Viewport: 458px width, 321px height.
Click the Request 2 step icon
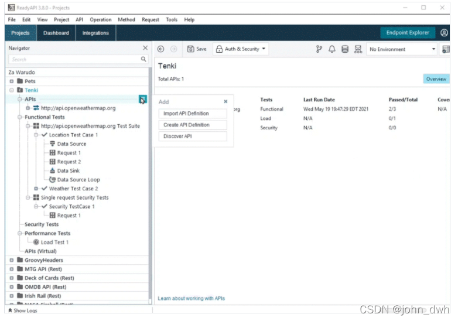52,162
